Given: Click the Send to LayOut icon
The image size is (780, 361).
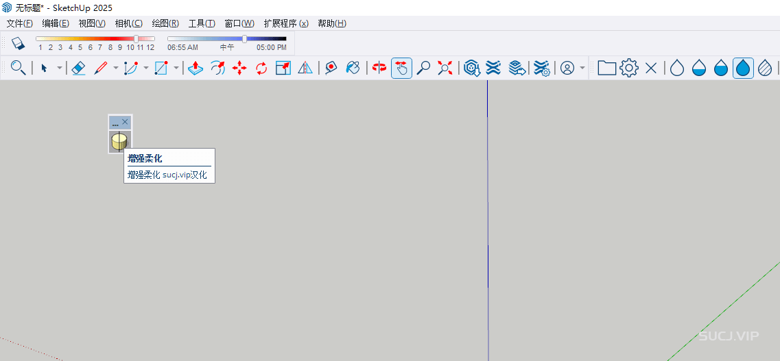Looking at the screenshot, I should [517, 68].
